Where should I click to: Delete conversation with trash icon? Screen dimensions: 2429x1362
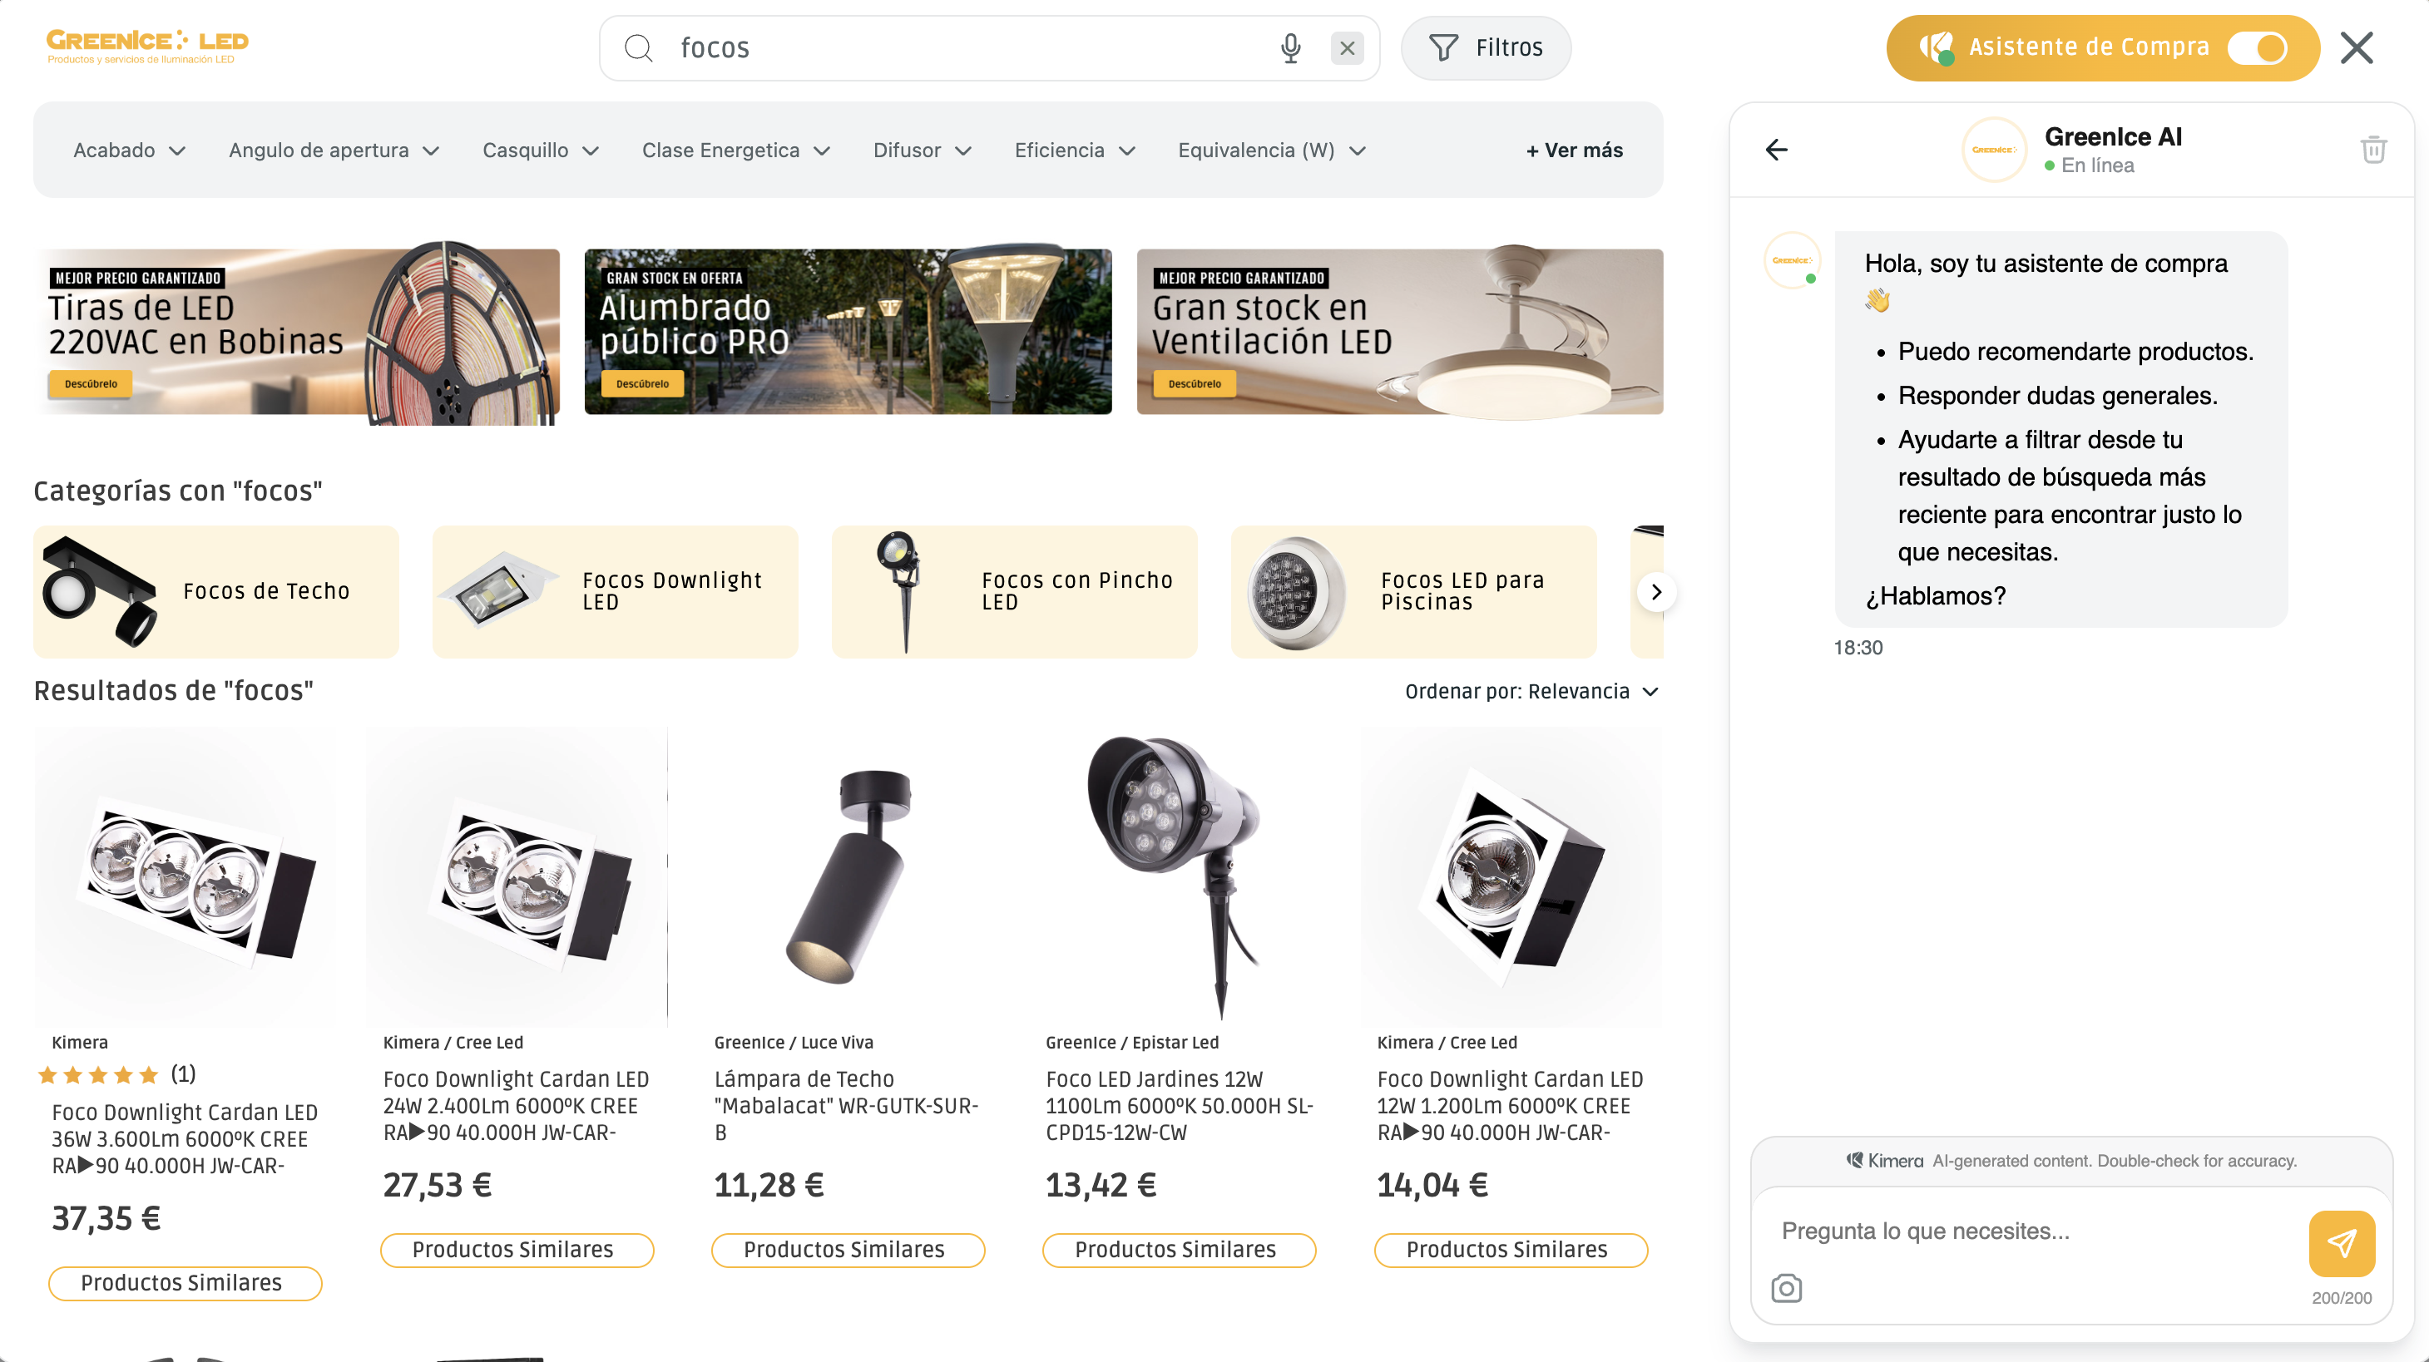click(2373, 150)
